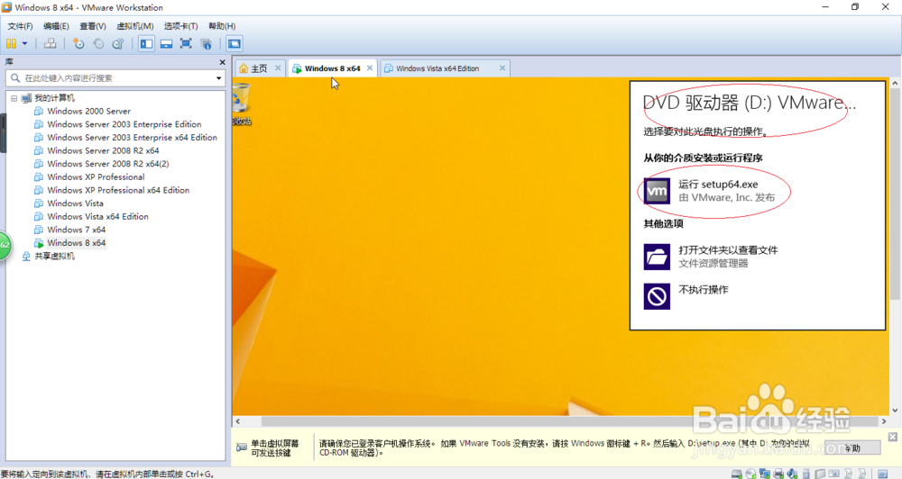Open the 编辑(E) menu
902x479 pixels.
pyautogui.click(x=56, y=26)
